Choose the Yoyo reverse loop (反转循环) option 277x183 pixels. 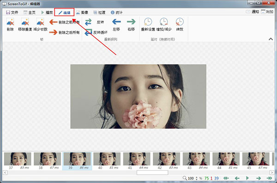96,32
